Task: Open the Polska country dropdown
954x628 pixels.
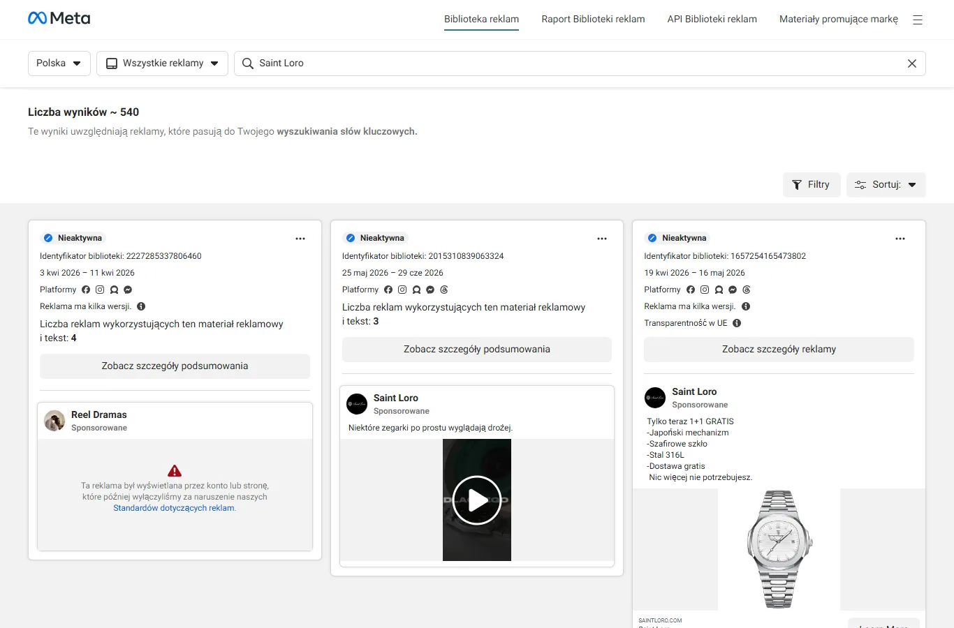Action: click(59, 63)
